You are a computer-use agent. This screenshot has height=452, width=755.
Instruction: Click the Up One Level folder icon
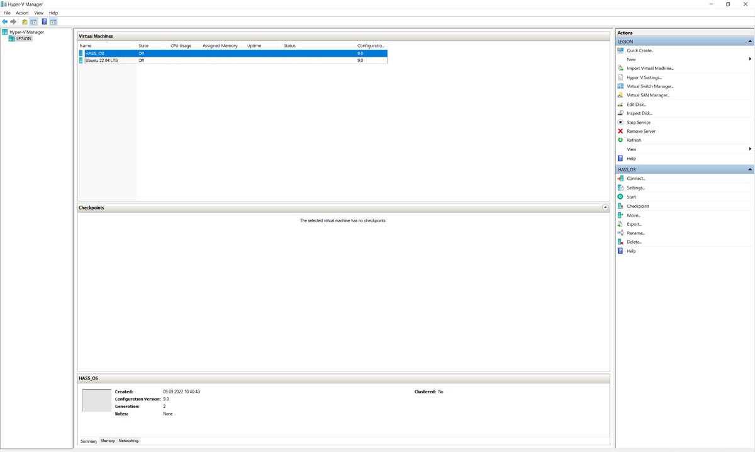pyautogui.click(x=25, y=21)
